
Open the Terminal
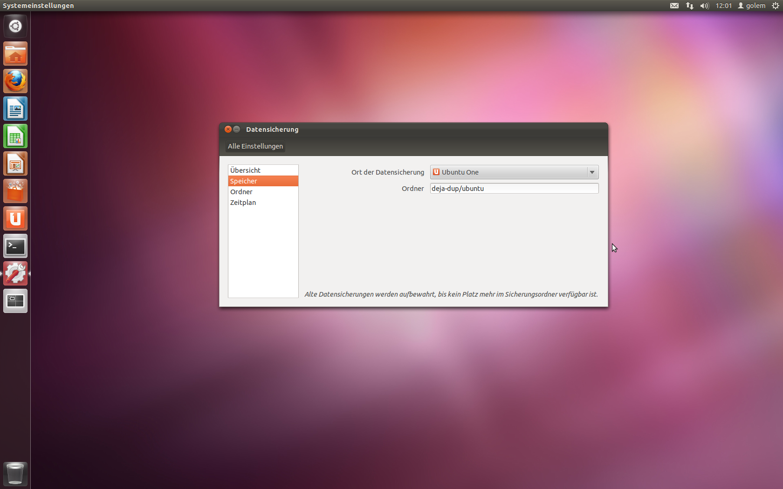[15, 246]
